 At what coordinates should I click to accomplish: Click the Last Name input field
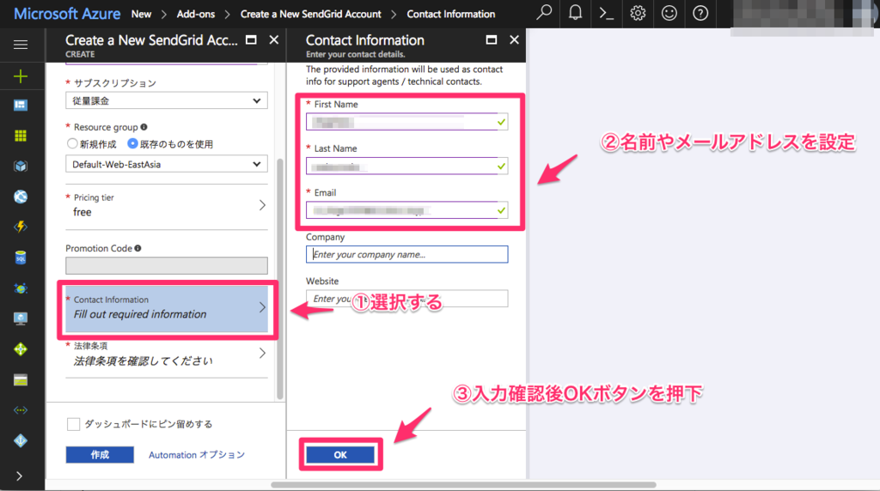point(406,166)
